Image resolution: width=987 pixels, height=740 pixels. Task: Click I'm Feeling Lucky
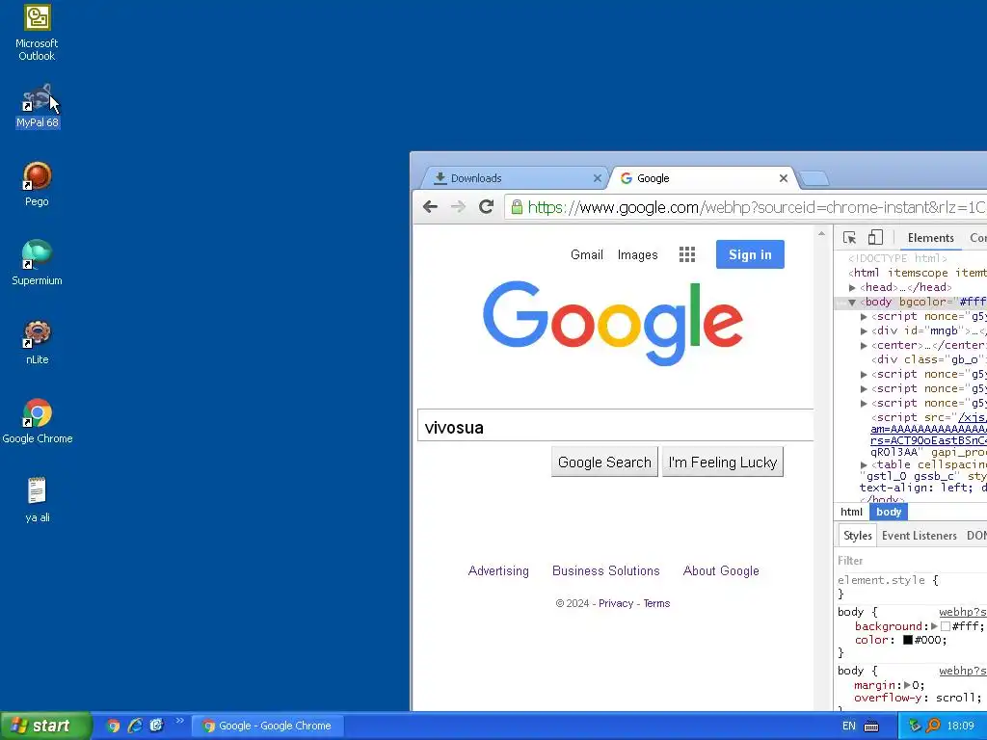(x=723, y=462)
